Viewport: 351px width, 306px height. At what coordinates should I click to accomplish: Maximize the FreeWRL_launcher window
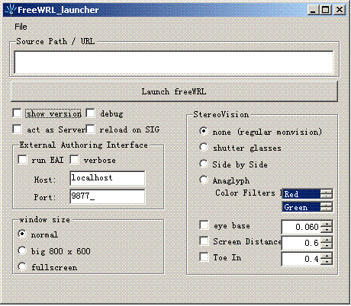click(325, 10)
